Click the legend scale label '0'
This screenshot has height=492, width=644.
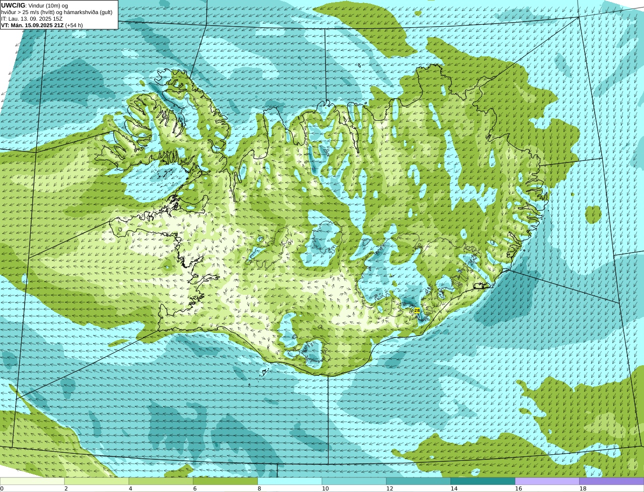[2, 488]
